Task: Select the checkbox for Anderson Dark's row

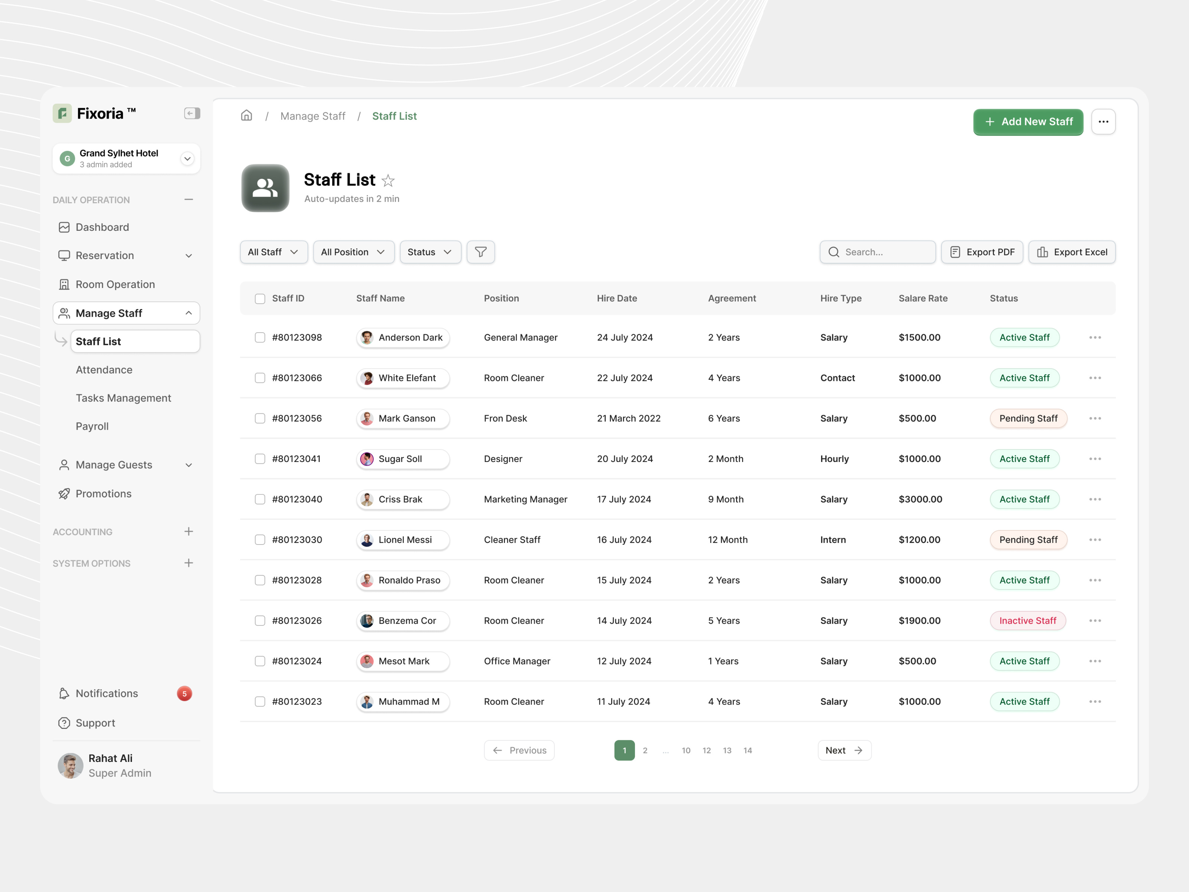Action: coord(260,337)
